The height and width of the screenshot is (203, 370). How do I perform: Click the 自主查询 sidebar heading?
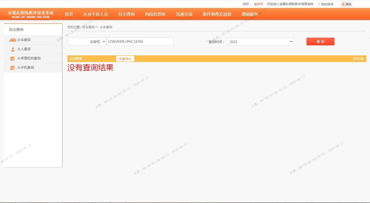pyautogui.click(x=16, y=30)
